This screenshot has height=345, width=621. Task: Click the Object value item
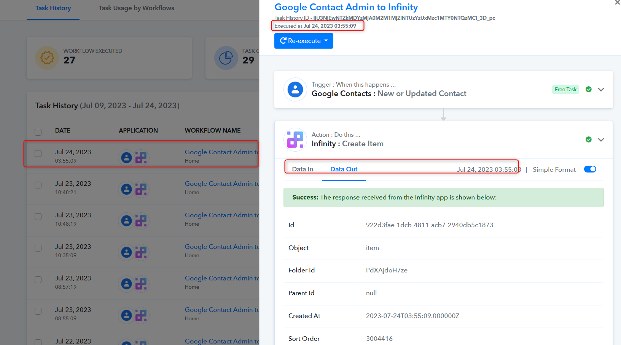point(373,248)
